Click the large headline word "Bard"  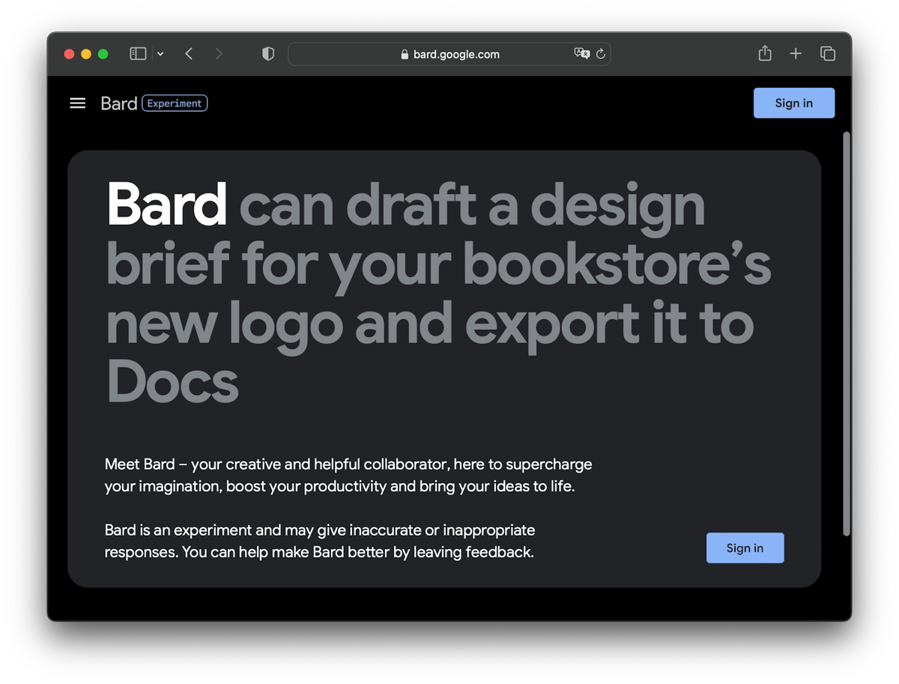tap(167, 204)
